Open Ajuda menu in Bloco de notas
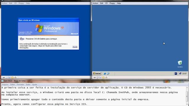Image resolution: width=189 pixels, height=106 pixels. coord(35,85)
